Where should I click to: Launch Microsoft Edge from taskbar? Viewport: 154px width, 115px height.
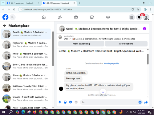pos(23,112)
